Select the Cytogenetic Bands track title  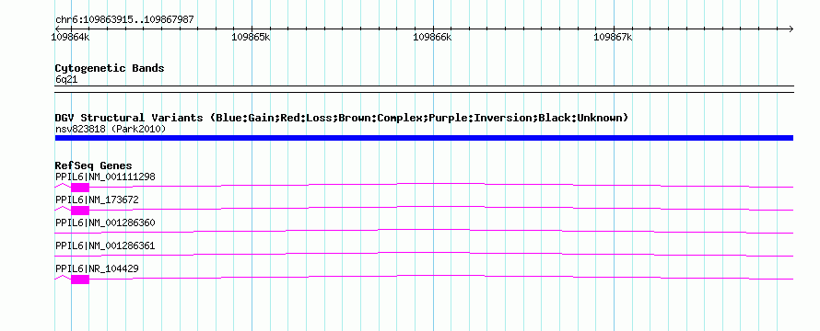[x=110, y=68]
